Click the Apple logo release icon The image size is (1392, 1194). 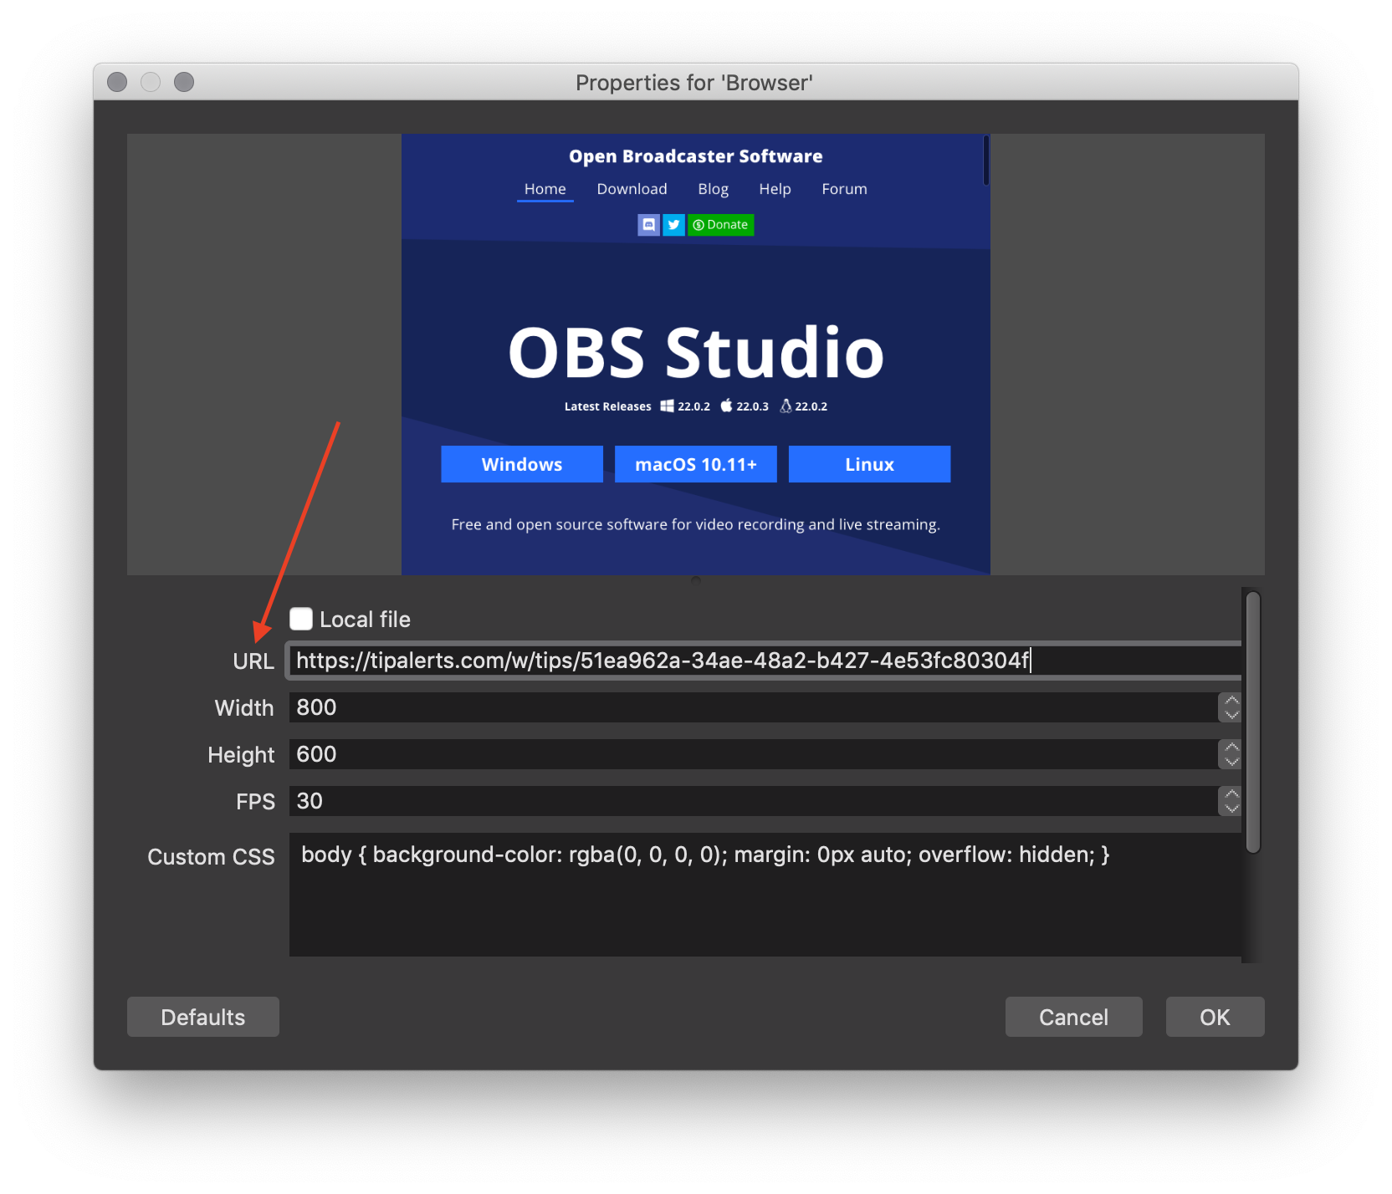[x=726, y=406]
